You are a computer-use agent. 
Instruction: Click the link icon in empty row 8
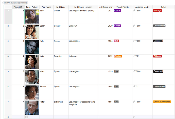tap(134, 117)
